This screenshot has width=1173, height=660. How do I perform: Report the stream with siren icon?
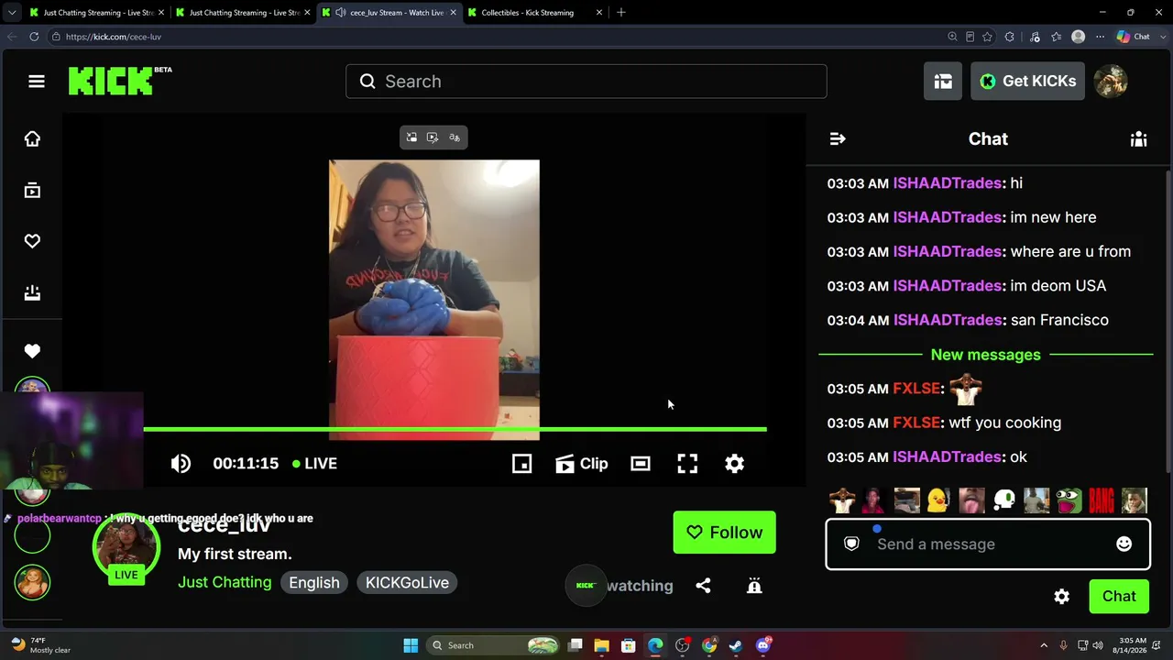pyautogui.click(x=754, y=586)
